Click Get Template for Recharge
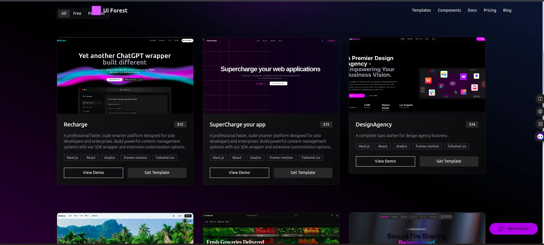This screenshot has width=544, height=245. (x=157, y=173)
